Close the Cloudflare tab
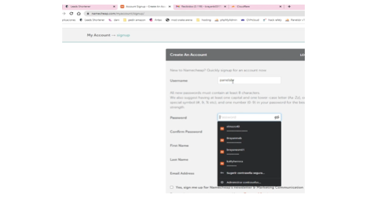The image size is (367, 206). (280, 7)
